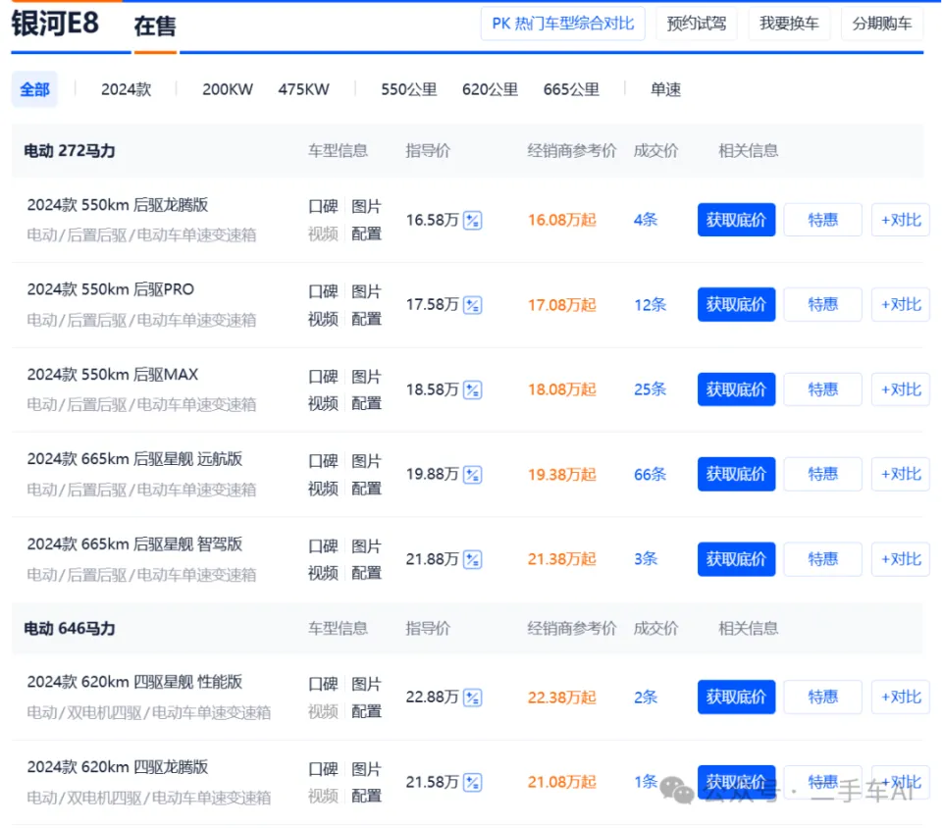Viewport: 942px width, 828px height.
Task: Filter by 550公里 range
Action: tap(408, 89)
